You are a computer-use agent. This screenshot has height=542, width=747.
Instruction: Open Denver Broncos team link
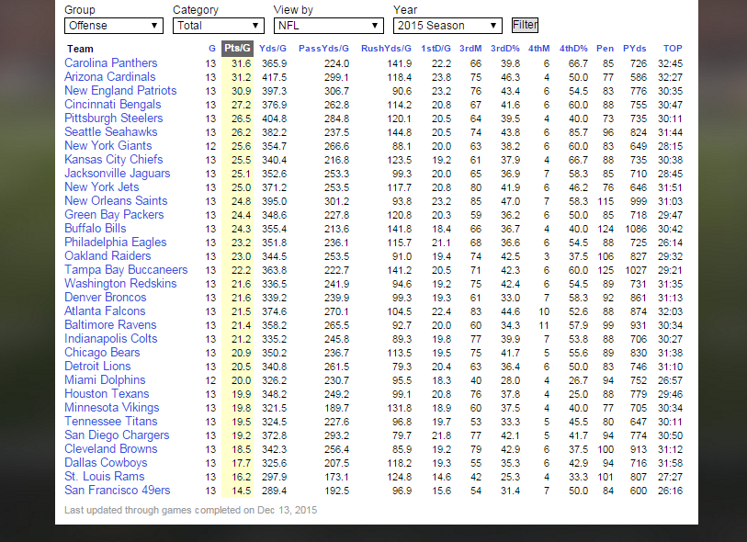(106, 298)
